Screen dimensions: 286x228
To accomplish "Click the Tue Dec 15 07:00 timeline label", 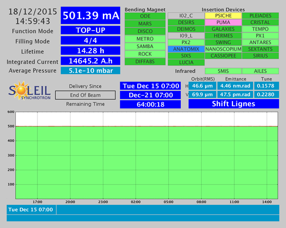I will click(31, 210).
